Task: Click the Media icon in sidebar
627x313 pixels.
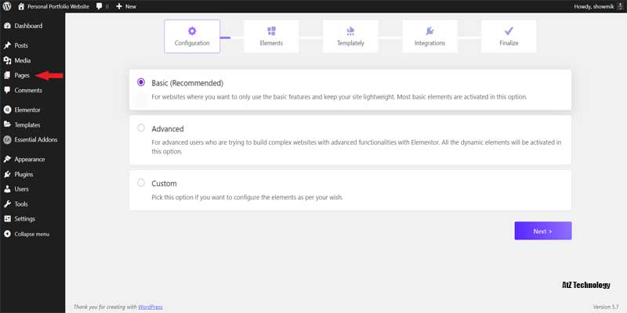Action: click(7, 61)
